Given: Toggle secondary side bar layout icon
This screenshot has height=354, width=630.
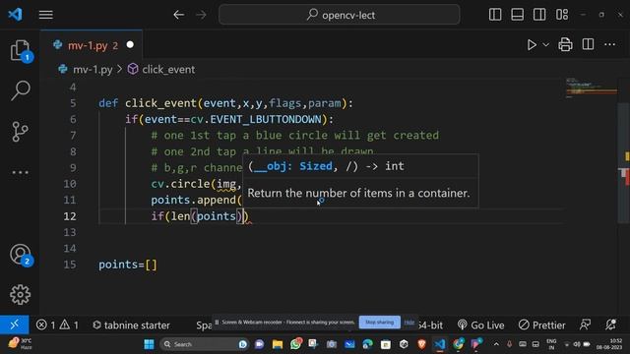Looking at the screenshot, I should coord(539,15).
